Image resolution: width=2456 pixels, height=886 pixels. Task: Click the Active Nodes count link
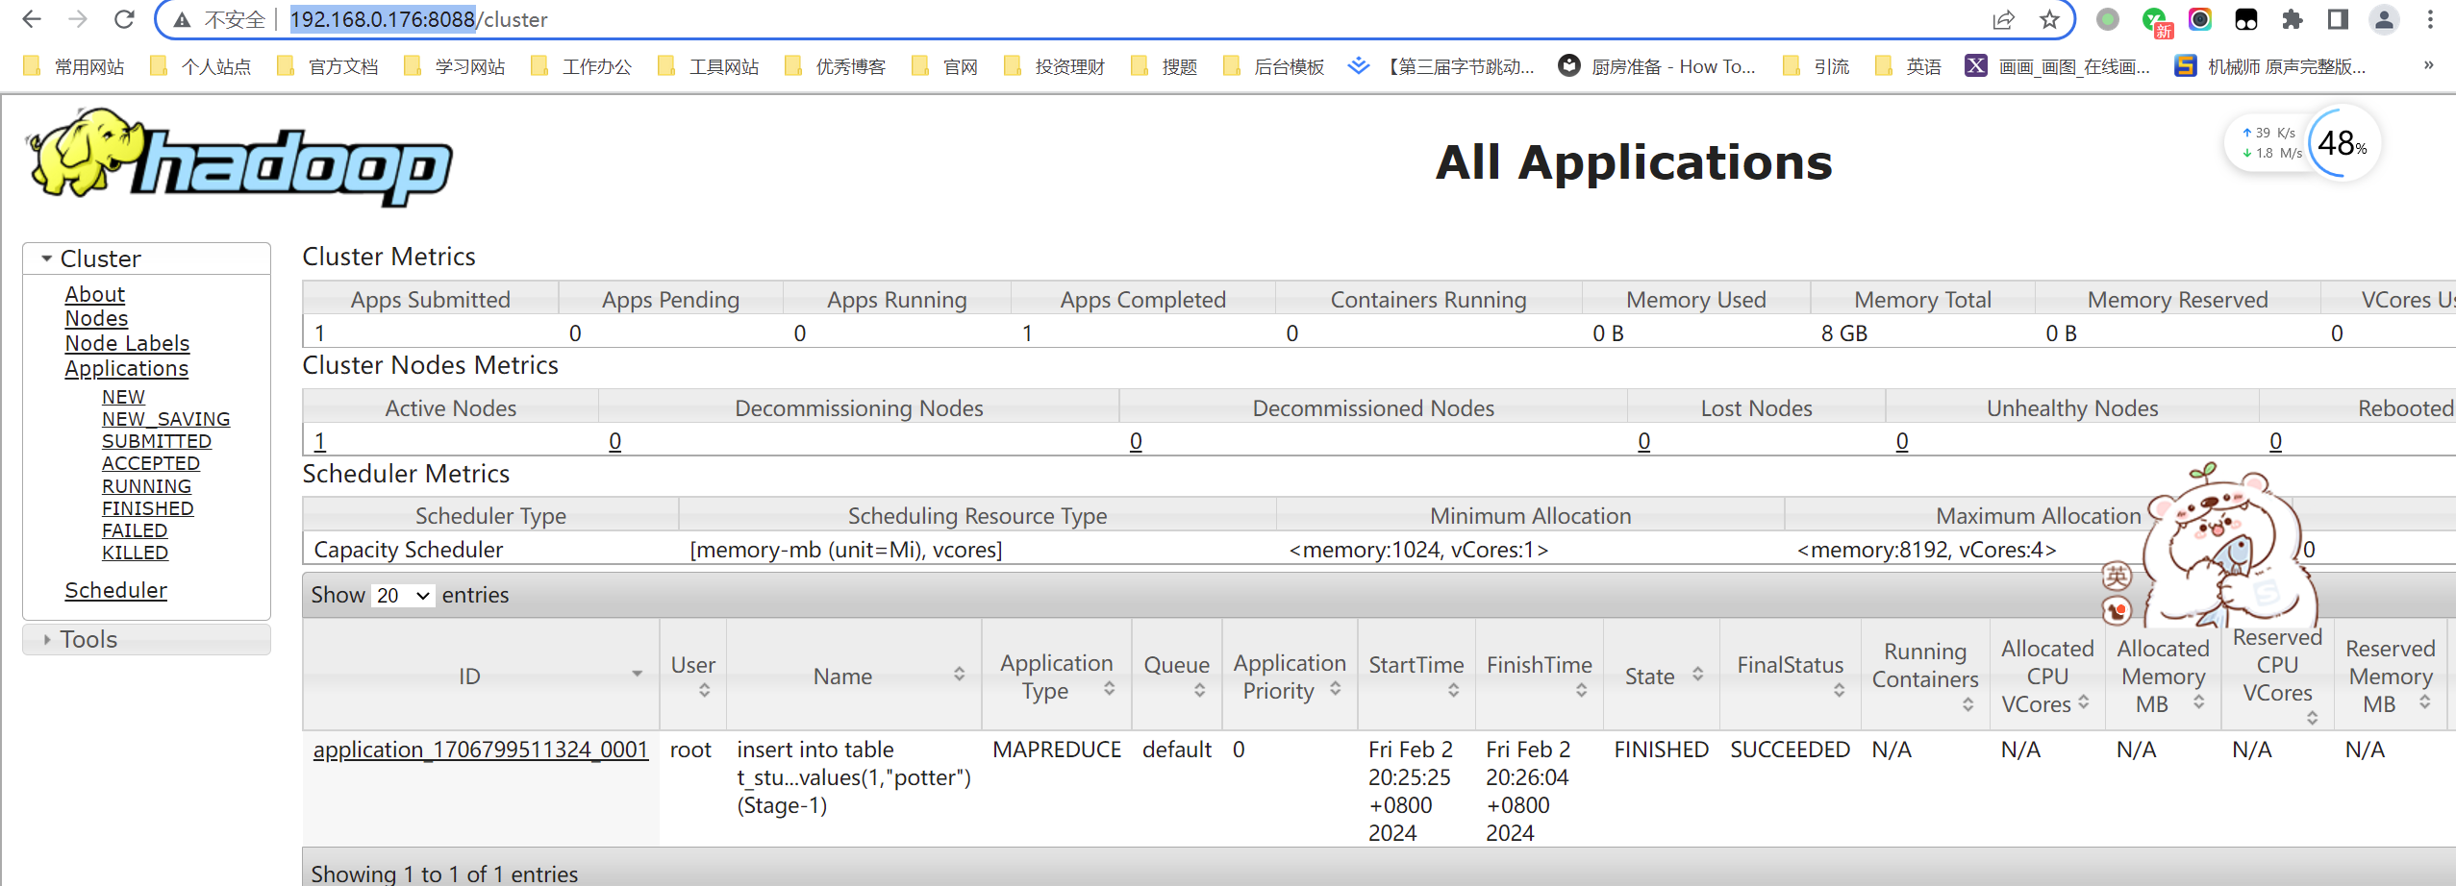click(x=320, y=441)
